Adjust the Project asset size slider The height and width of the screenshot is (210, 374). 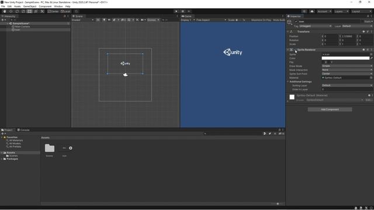tap(278, 204)
